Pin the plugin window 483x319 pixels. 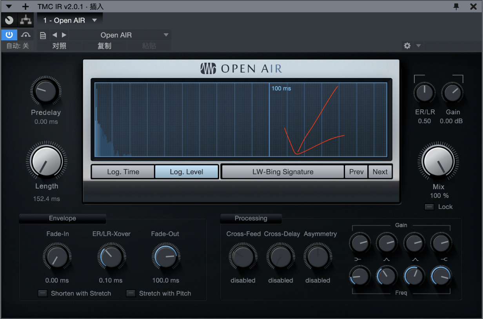tap(456, 6)
